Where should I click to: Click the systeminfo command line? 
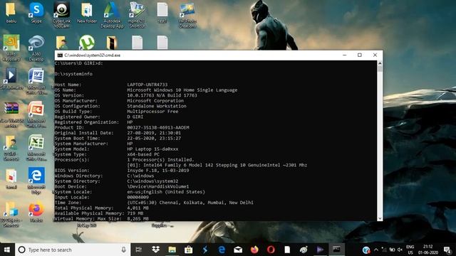coord(73,74)
